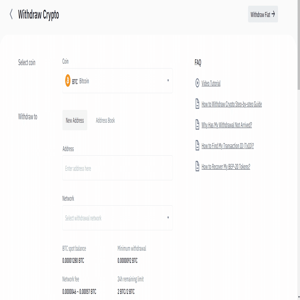Open How to Find My Transaction ID link

point(227,146)
